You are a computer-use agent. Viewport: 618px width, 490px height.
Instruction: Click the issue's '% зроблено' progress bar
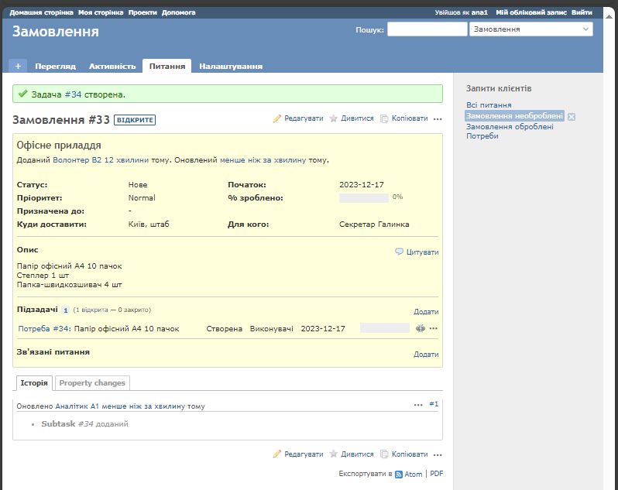pos(364,198)
